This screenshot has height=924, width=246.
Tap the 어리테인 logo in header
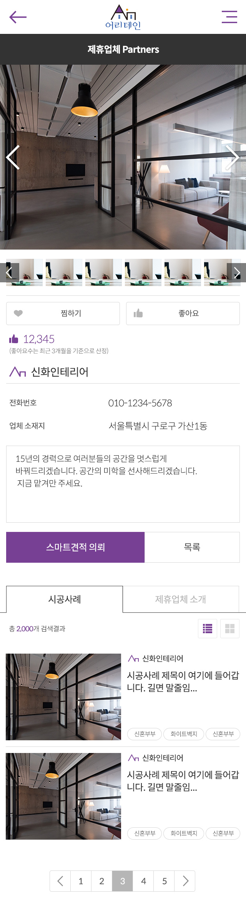pos(123,17)
